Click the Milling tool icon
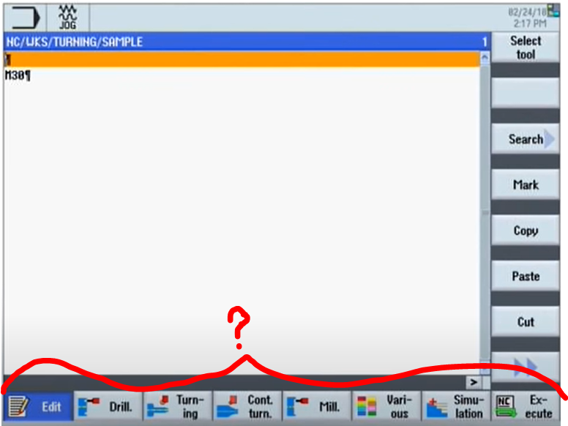This screenshot has height=426, width=568. [x=297, y=406]
